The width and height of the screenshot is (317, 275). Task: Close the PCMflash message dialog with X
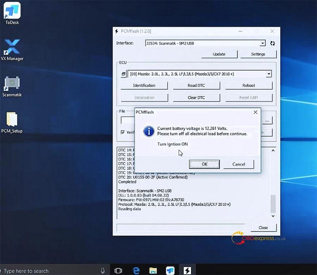[256, 112]
